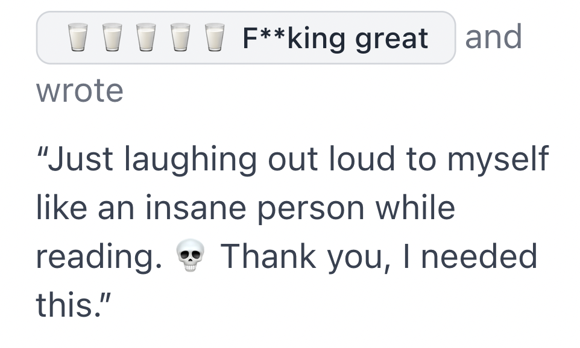Click the word "wrote"
580x348 pixels.
click(80, 91)
